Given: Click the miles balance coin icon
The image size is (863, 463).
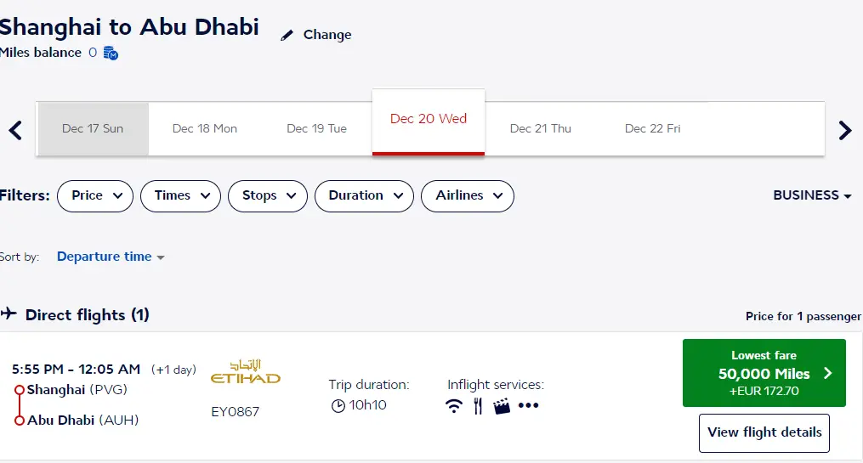Looking at the screenshot, I should coord(111,54).
